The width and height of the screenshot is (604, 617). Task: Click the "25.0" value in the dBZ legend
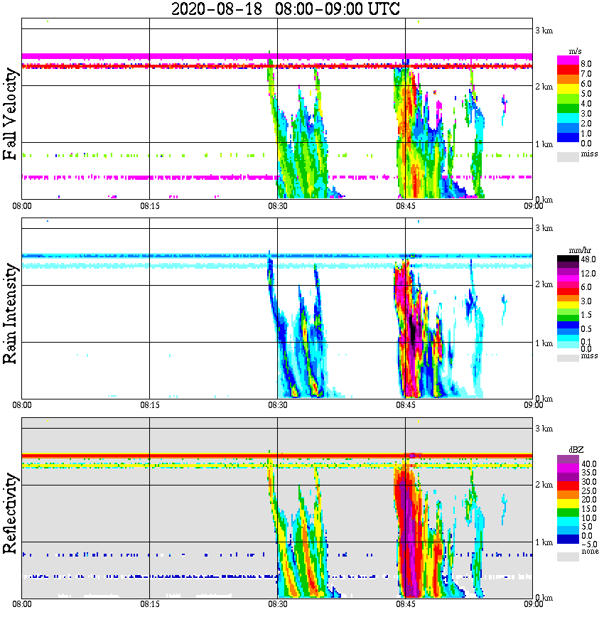589,490
